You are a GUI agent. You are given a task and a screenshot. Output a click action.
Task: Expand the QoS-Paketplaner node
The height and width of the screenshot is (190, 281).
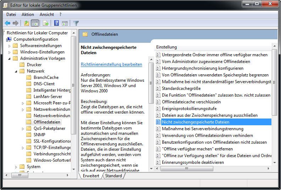click(23, 129)
